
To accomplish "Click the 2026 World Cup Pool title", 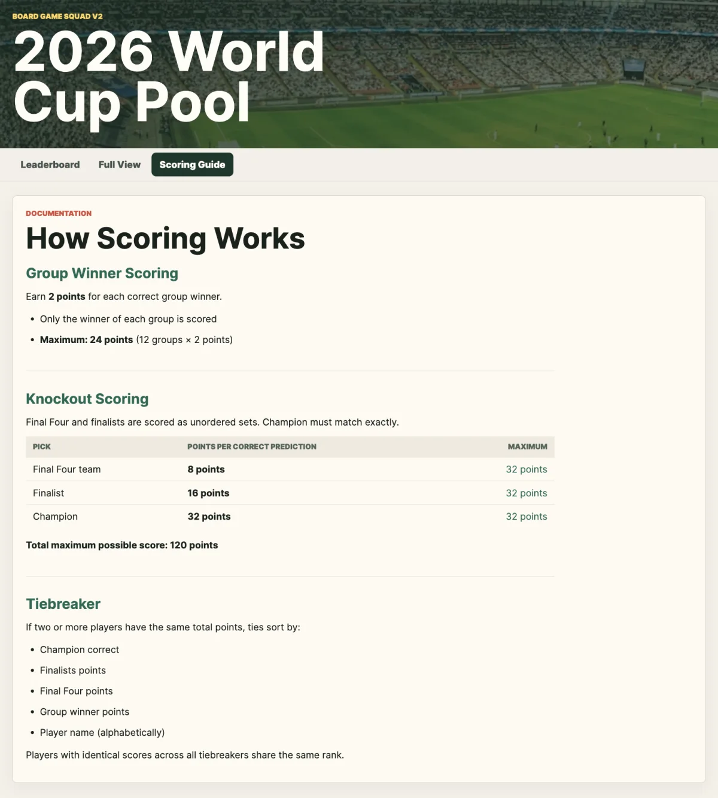I will [169, 77].
